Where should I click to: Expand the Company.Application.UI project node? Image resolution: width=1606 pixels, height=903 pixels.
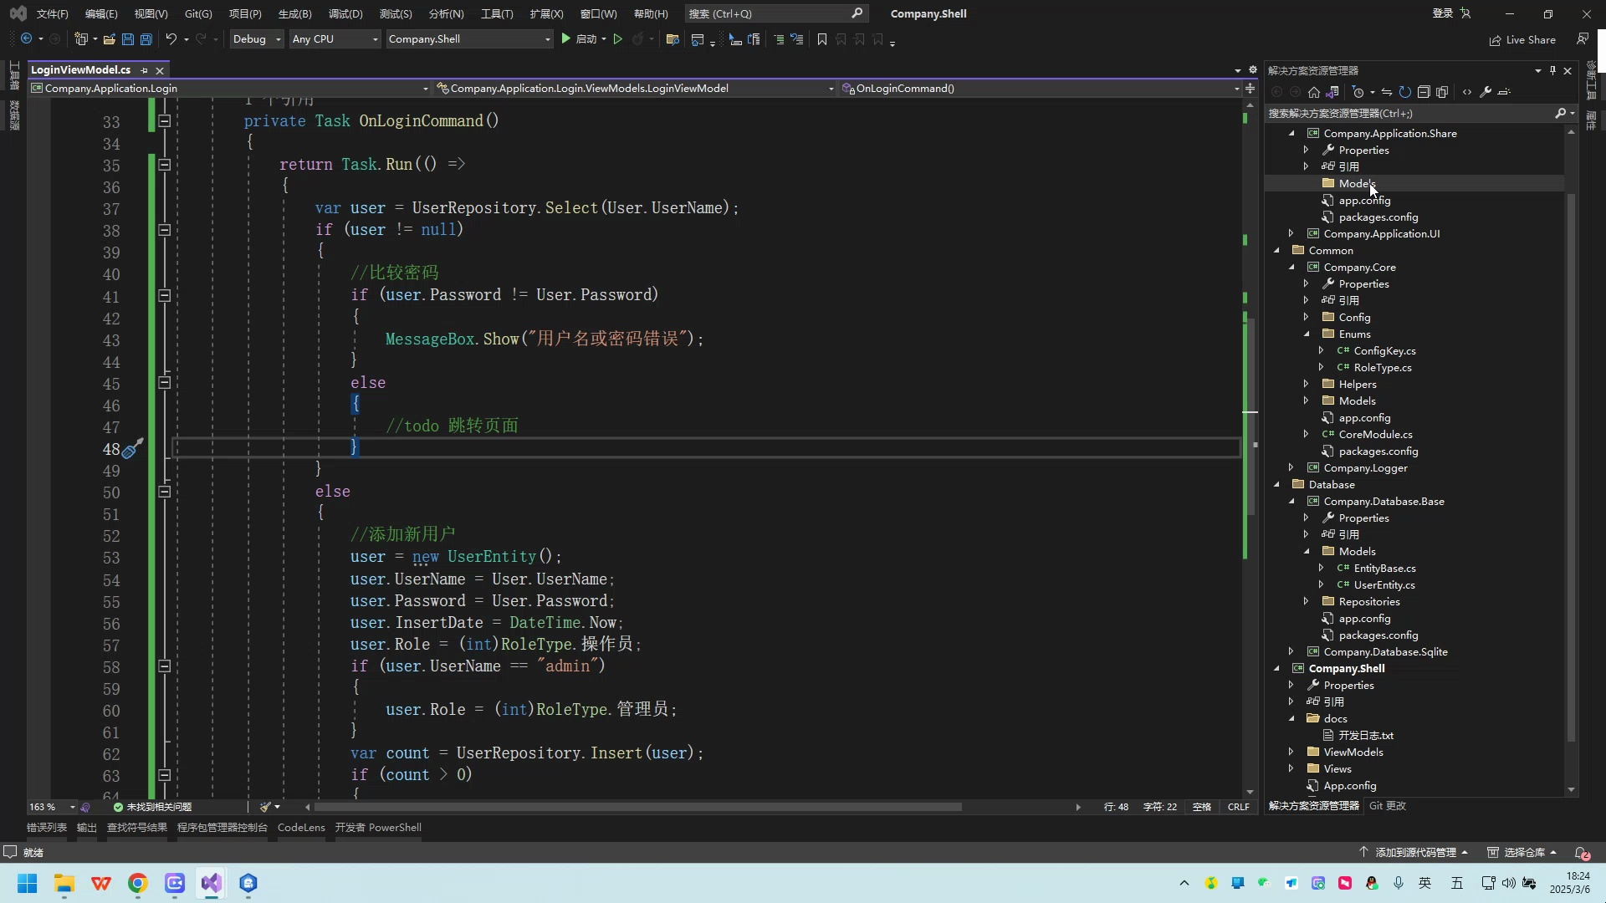click(1292, 233)
